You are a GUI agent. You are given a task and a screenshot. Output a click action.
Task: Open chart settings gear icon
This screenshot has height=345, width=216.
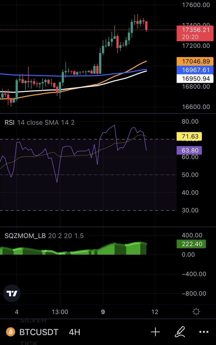196,312
